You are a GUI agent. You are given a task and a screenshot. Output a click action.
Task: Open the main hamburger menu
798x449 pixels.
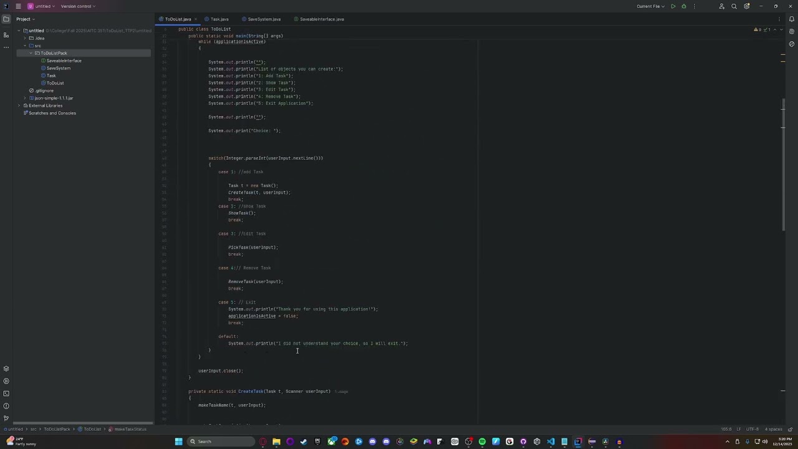click(18, 6)
